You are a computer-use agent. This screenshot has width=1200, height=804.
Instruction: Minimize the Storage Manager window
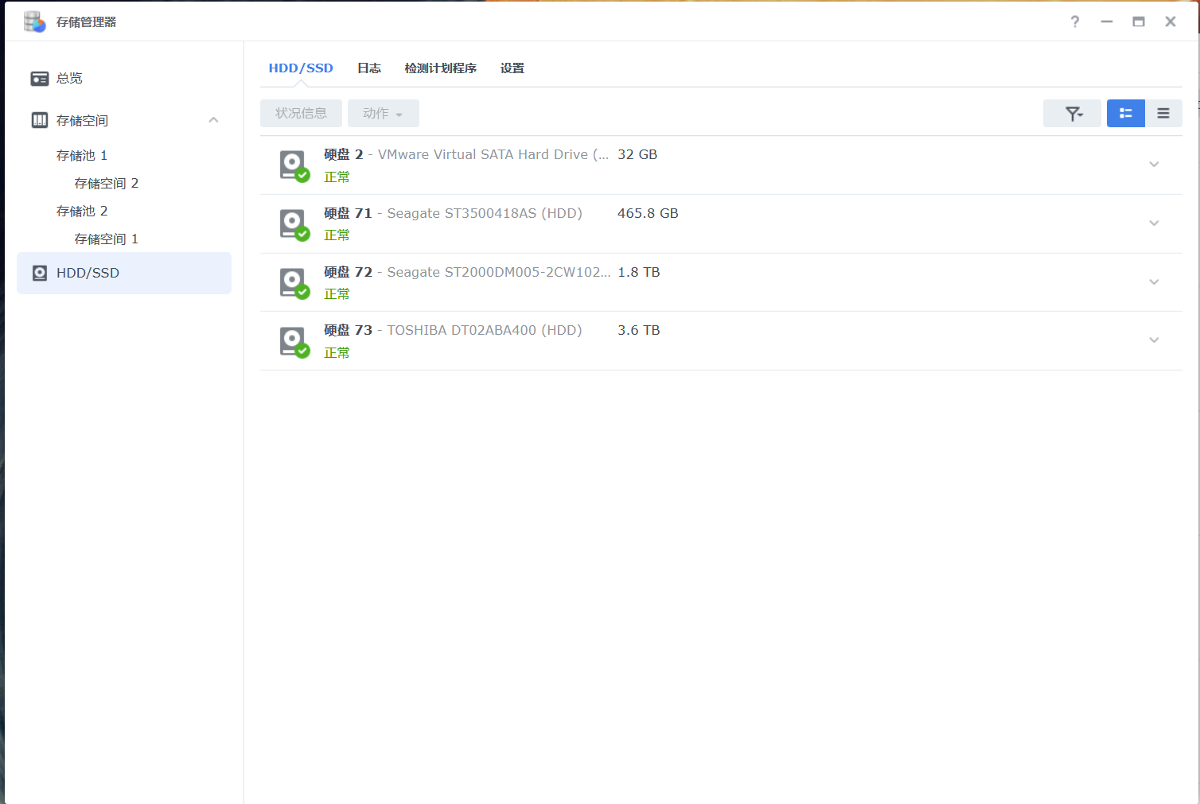tap(1107, 21)
